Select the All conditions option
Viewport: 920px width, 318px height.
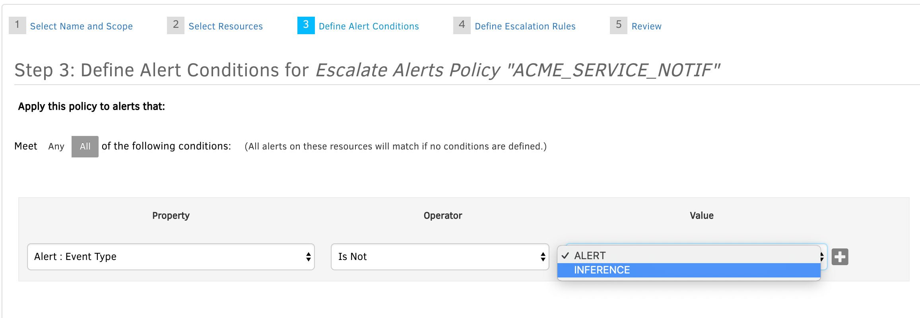click(x=85, y=146)
